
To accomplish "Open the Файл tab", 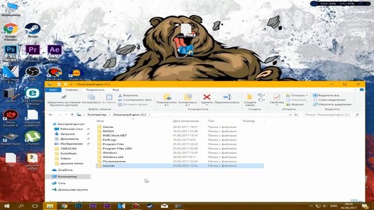I will (53, 90).
